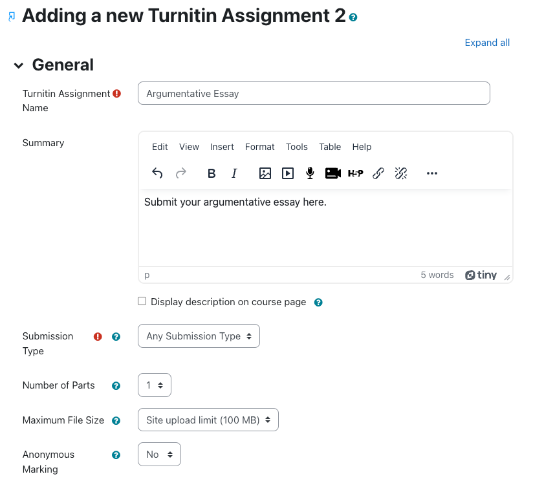The width and height of the screenshot is (533, 483).
Task: Open help icon for Maximum File Size
Action: tap(116, 421)
